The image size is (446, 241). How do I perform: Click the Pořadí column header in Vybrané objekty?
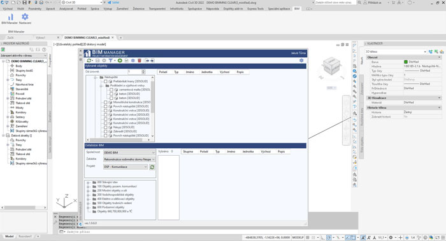pyautogui.click(x=163, y=72)
